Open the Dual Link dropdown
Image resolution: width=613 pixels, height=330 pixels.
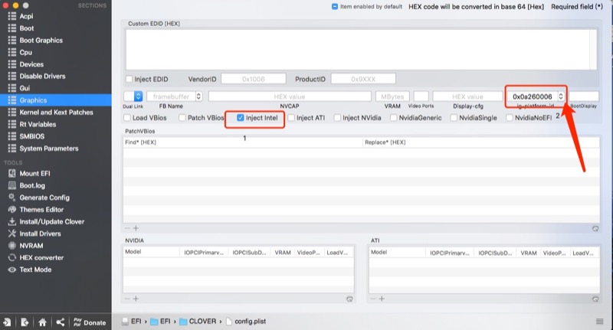point(138,96)
